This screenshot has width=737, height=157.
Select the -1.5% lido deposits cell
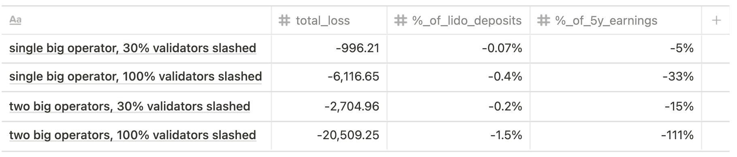click(x=458, y=136)
